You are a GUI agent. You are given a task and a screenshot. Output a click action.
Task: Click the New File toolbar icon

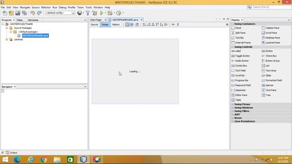pyautogui.click(x=5, y=13)
